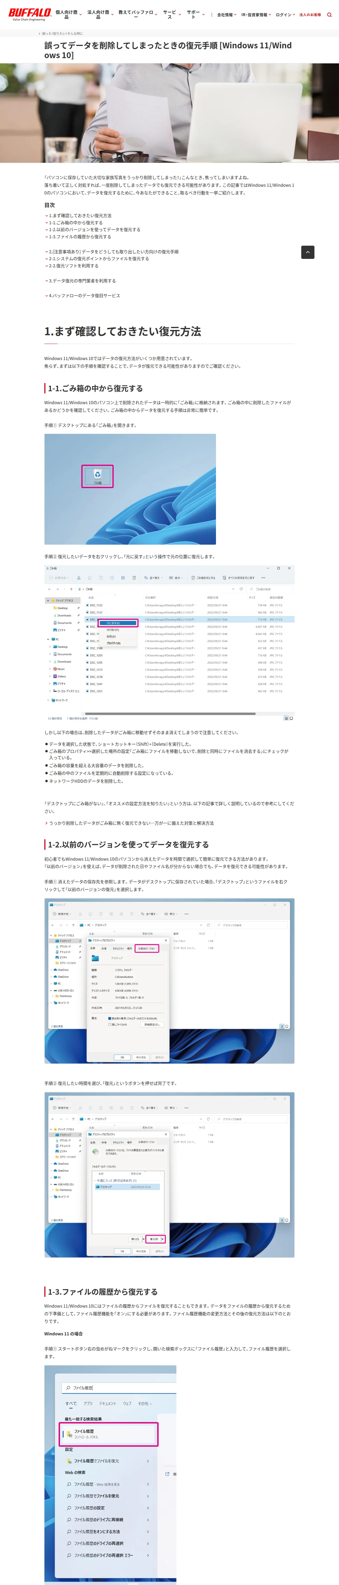Click the highlighted ごみ箱 recycle bin icon
339x1585 pixels.
(97, 475)
